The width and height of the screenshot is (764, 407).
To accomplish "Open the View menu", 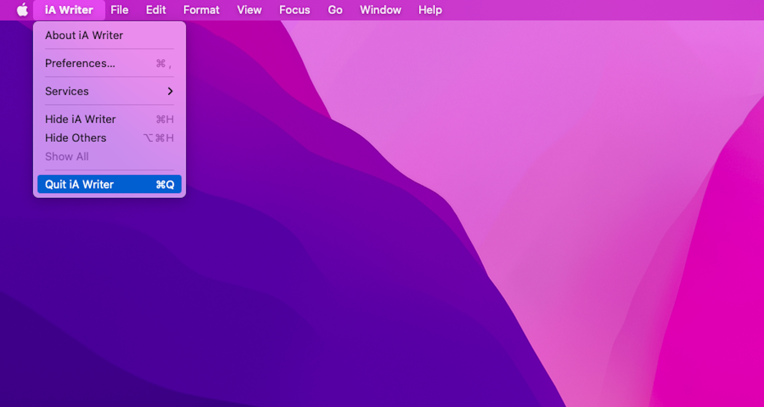I will 249,10.
